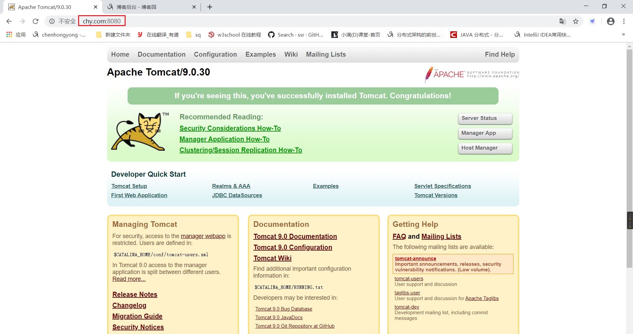Open 应用 apps grid in bookmarks bar
Viewport: 633px width, 334px height.
(16, 35)
